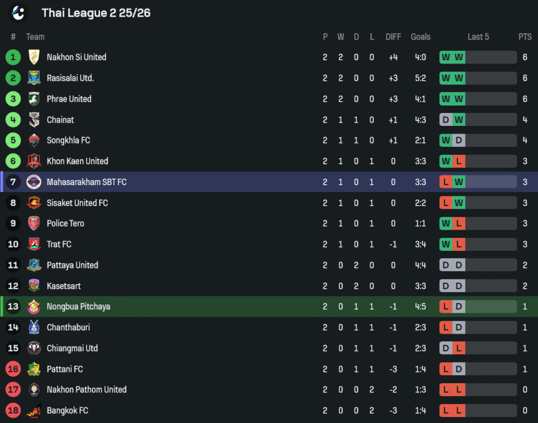Click the Phrae United club crest
Screen dimensions: 538x423
(x=34, y=99)
